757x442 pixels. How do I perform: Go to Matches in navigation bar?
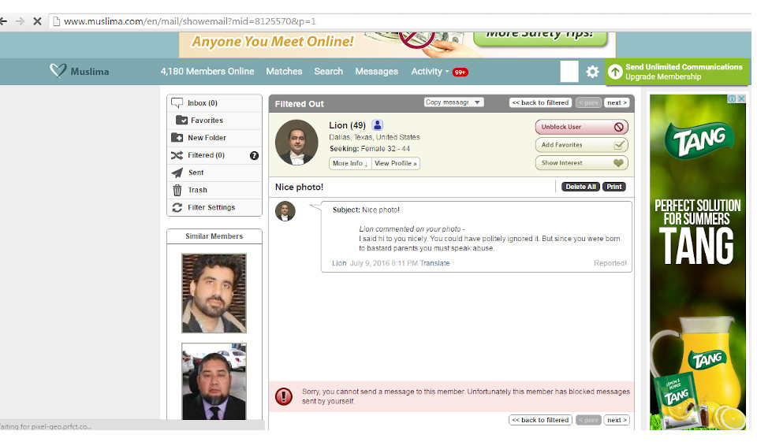tap(284, 71)
